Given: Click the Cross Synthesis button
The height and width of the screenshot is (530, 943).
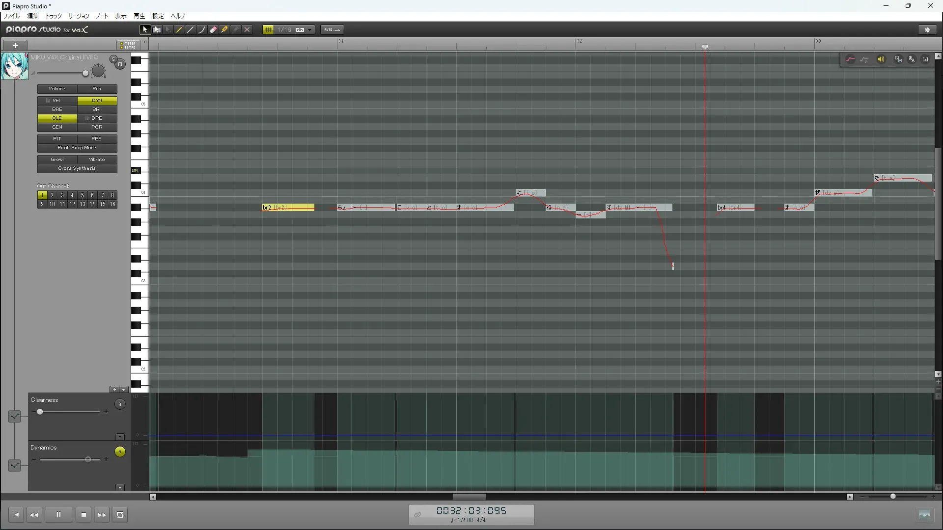Looking at the screenshot, I should coord(77,168).
